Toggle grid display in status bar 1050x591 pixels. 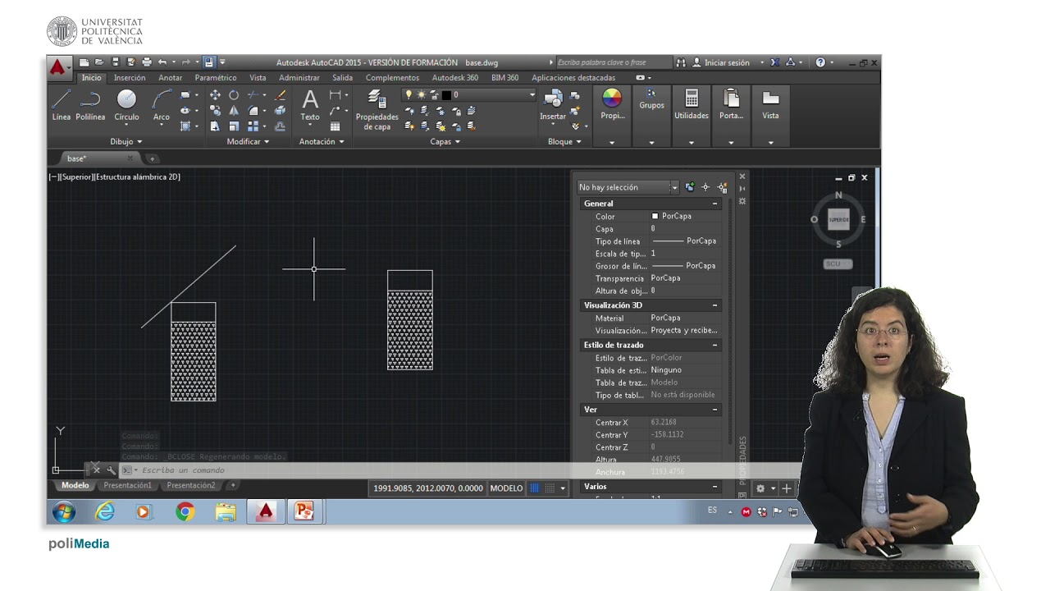535,488
